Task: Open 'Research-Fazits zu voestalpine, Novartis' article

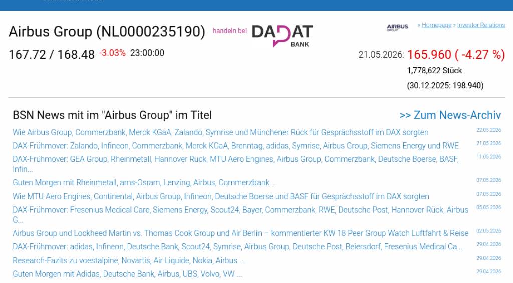Action: 129,261
